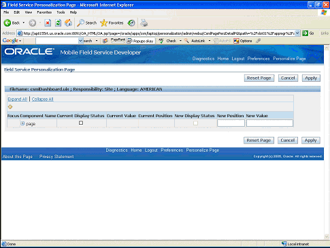Click the green Go arrow button

pos(306,33)
